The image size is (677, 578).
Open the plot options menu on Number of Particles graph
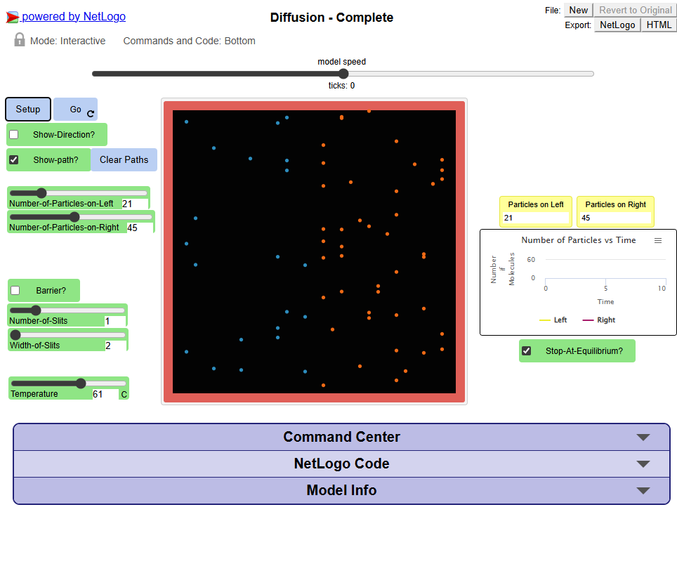point(658,240)
